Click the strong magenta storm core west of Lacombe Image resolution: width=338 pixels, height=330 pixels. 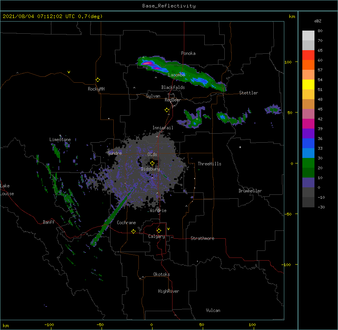click(x=147, y=63)
